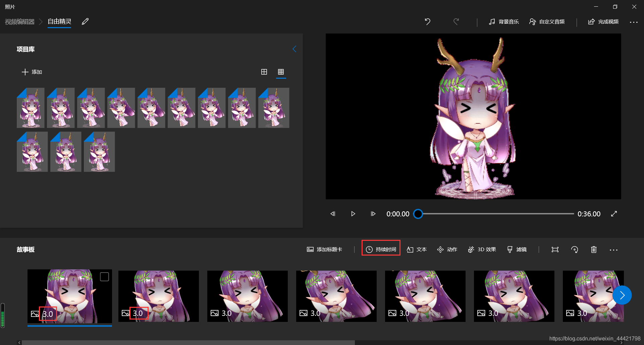Image resolution: width=644 pixels, height=345 pixels.
Task: Click the rename project pencil icon
Action: tap(85, 21)
